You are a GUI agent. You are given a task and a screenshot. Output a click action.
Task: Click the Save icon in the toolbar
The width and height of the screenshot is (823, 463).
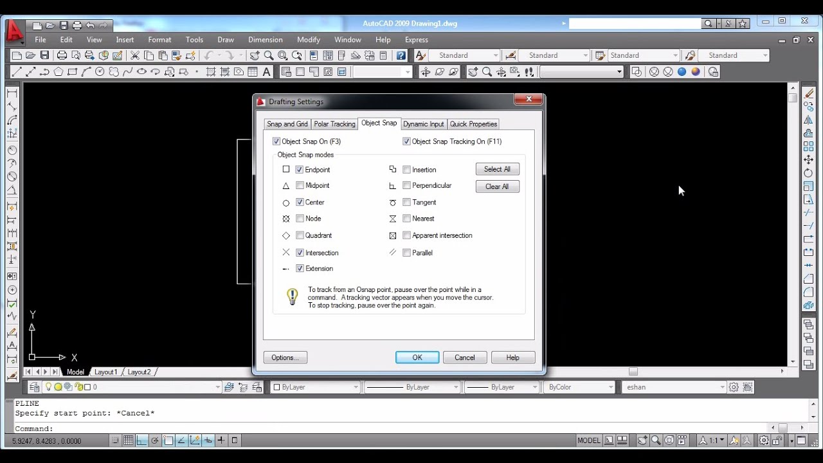pos(44,55)
